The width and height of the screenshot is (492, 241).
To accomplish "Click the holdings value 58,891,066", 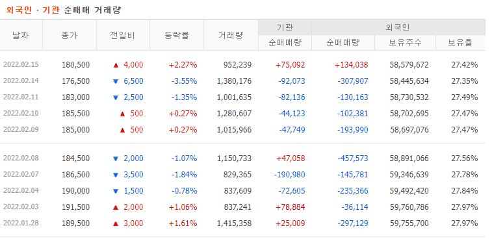I will [x=409, y=159].
